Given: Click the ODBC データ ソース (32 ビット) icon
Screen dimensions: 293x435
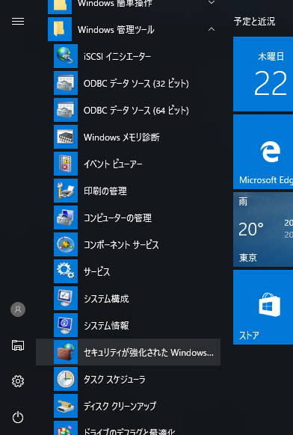Looking at the screenshot, I should point(66,83).
